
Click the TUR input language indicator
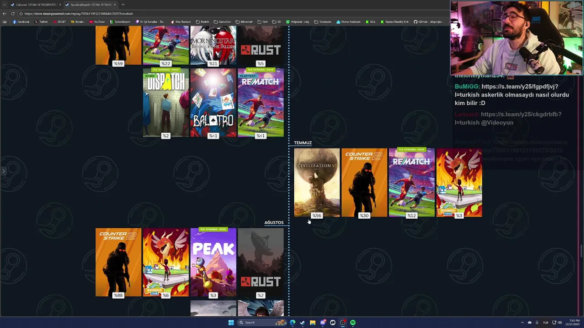[545, 323]
